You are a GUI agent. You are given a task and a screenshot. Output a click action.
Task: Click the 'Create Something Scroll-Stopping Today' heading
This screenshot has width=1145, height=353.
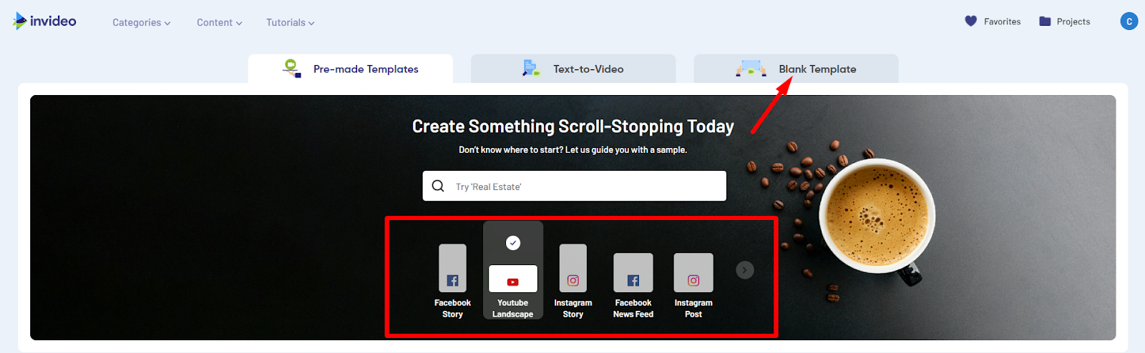(573, 126)
